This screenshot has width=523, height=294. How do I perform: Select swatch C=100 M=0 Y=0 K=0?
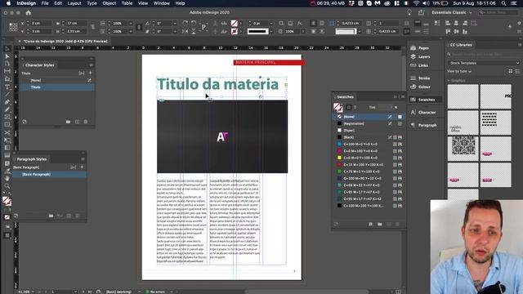tap(369, 144)
